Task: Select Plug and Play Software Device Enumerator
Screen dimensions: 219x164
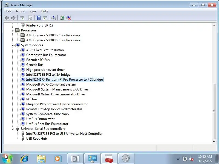Action: point(57,104)
